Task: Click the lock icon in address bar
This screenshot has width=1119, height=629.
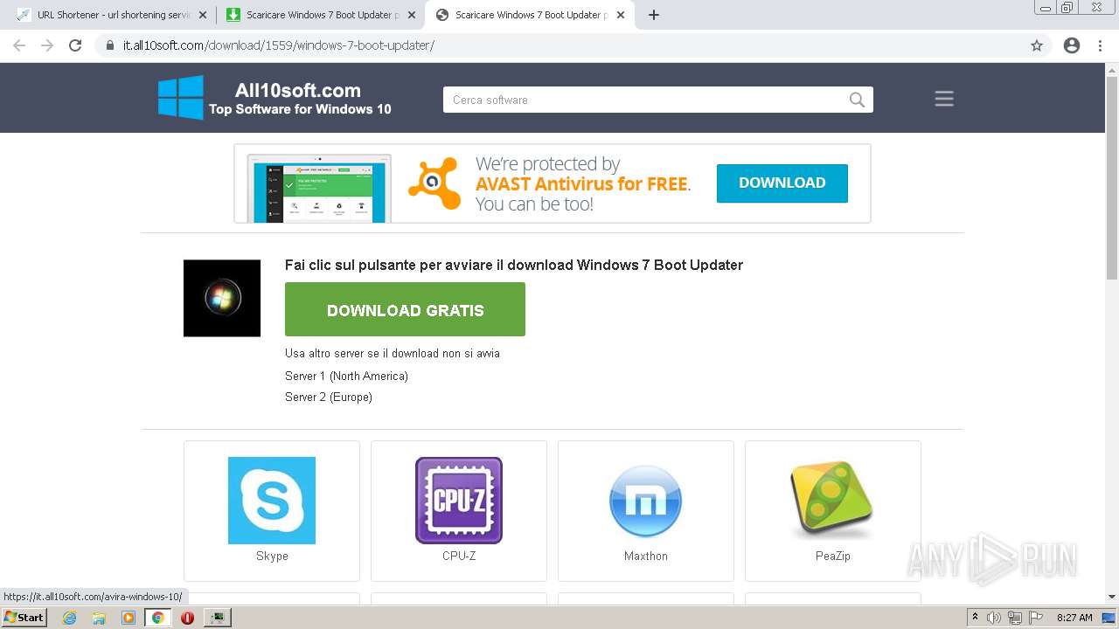Action: (110, 45)
